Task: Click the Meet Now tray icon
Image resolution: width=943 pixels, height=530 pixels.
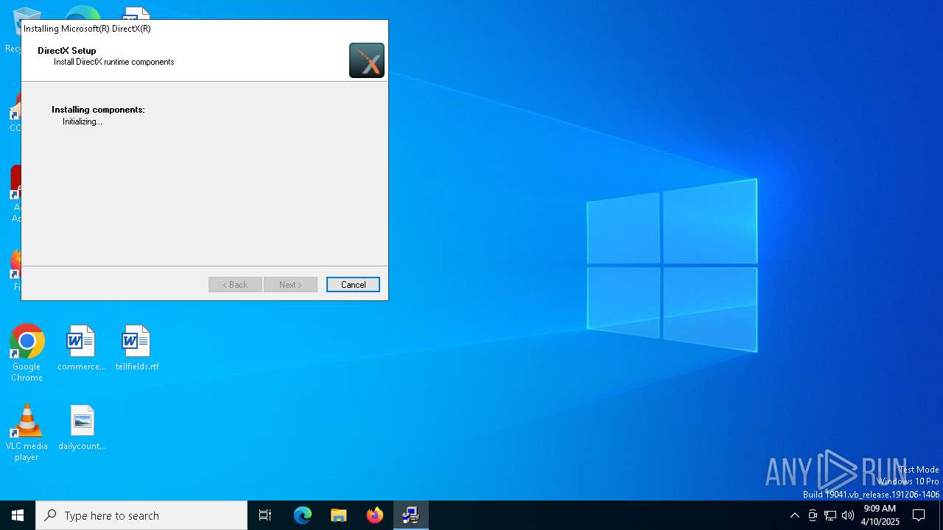Action: click(x=813, y=515)
